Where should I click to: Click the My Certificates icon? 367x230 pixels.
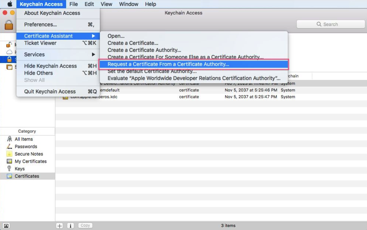pos(9,161)
